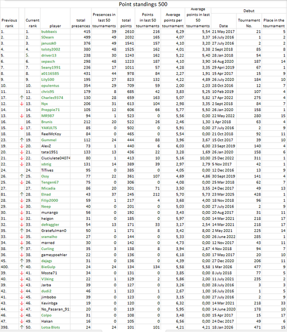Open the BieGulp player link
The width and height of the screenshot is (287, 332).
pyautogui.click(x=48, y=267)
